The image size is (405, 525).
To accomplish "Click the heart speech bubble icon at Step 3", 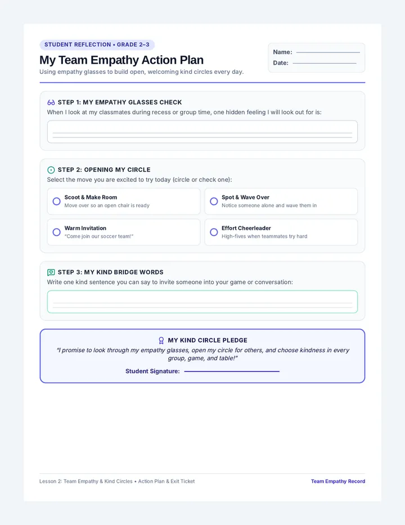I will [x=51, y=273].
